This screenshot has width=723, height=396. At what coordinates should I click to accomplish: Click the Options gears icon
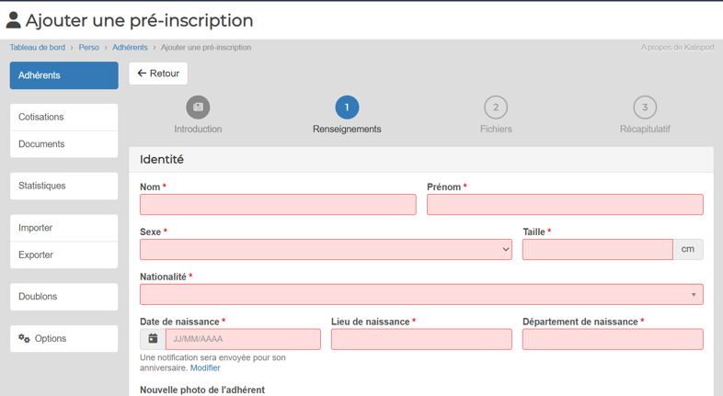[24, 338]
